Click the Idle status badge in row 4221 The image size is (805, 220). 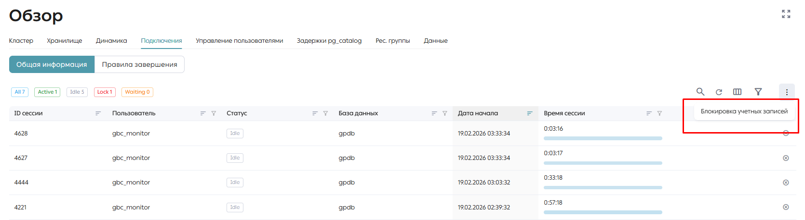click(235, 208)
